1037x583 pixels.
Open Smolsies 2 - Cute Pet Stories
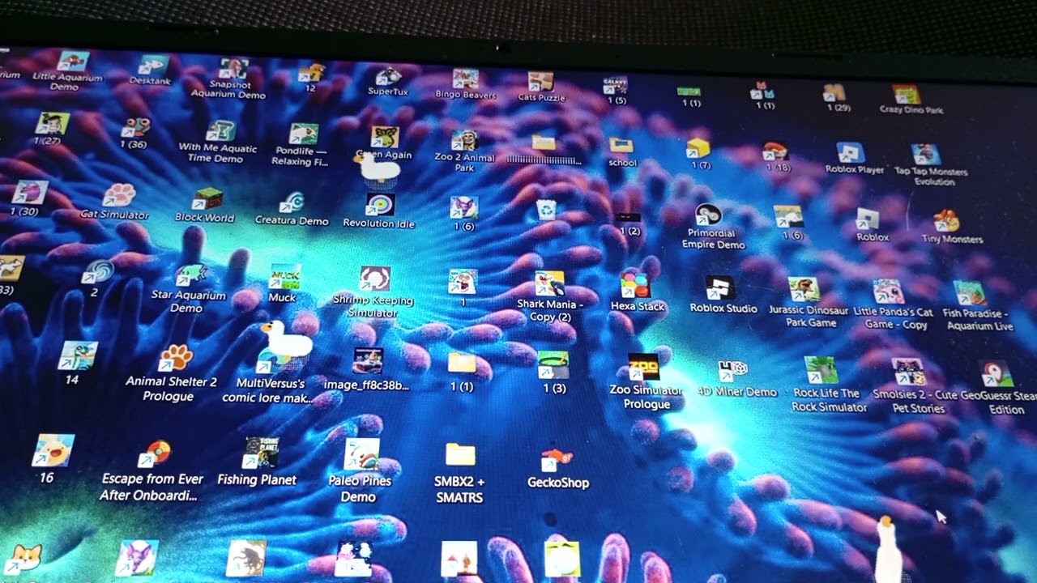coord(907,372)
